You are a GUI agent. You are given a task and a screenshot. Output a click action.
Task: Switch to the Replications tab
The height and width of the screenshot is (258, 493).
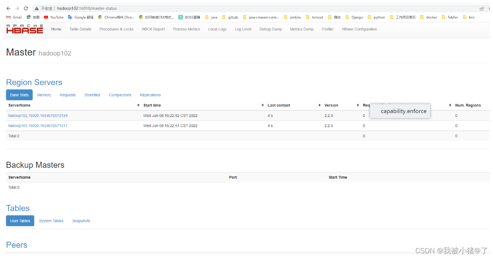[x=150, y=95]
